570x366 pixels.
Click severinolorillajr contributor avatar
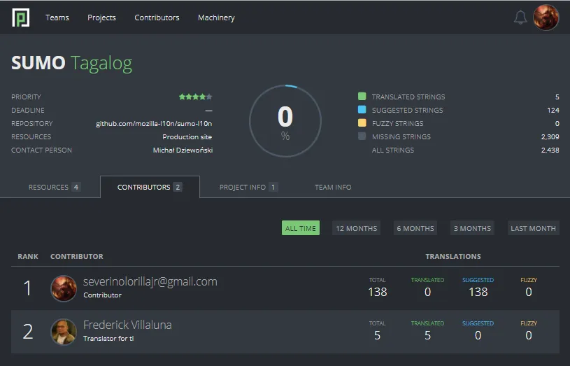[64, 288]
